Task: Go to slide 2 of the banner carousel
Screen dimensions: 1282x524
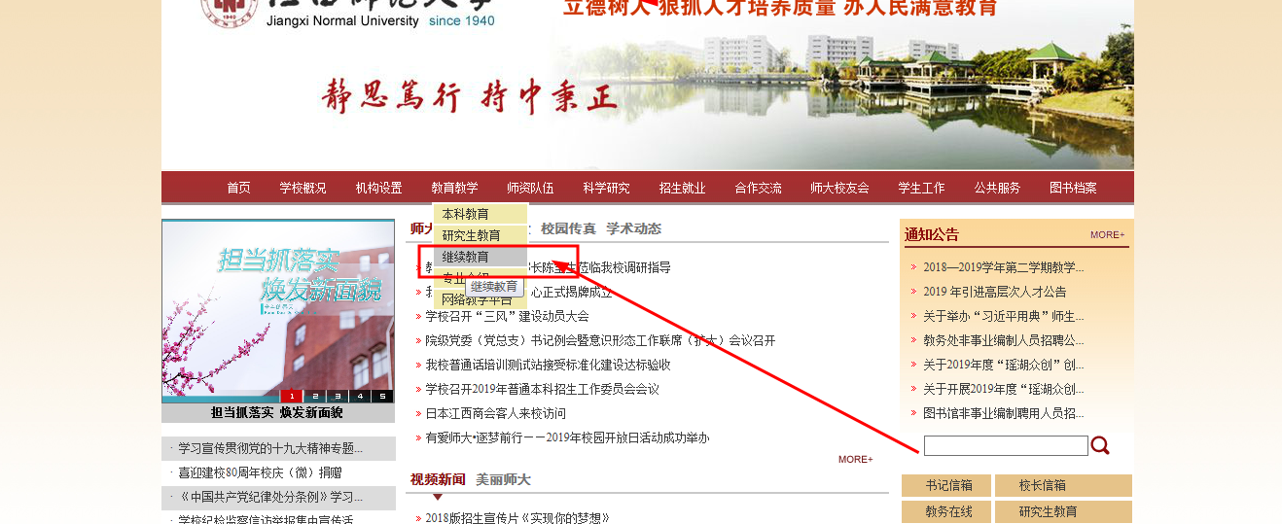Action: [313, 396]
